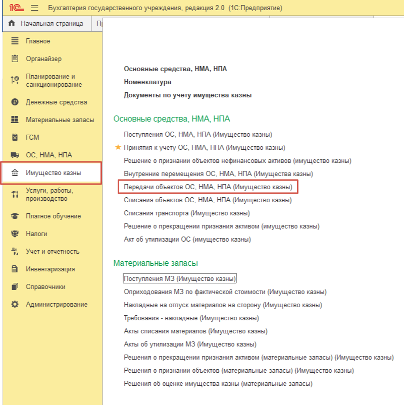Open the Номенклатура link

point(147,82)
